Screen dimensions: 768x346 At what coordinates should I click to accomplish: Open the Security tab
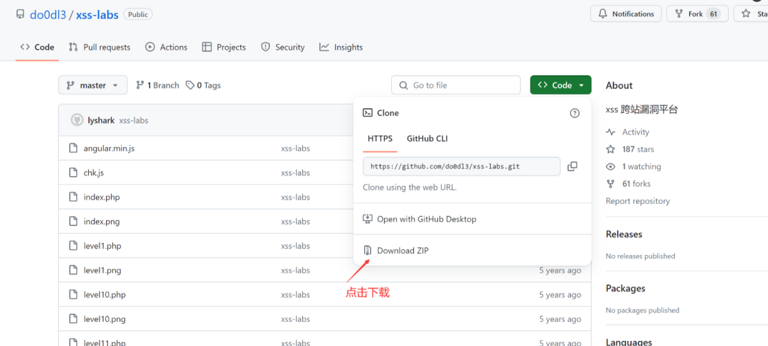coord(282,48)
